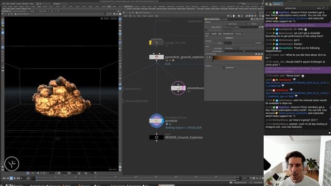Viewport: 331px width, 186px height.
Task: Click the ground_explosion path in network editor
Action: [x=144, y=12]
